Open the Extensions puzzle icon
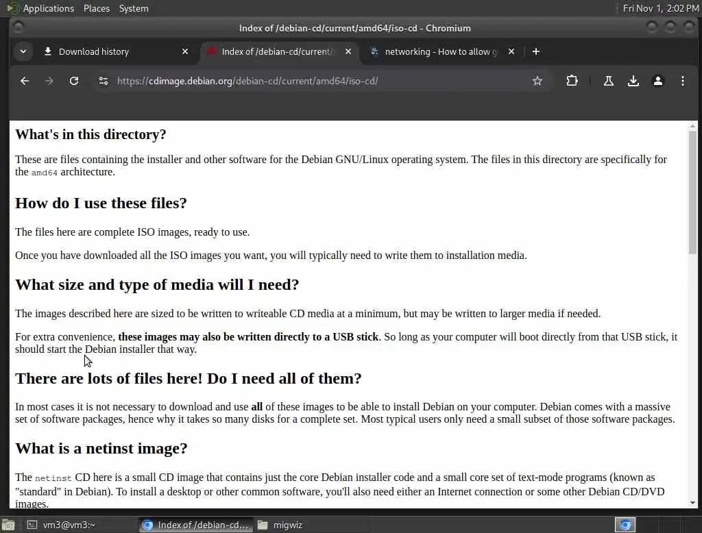The width and height of the screenshot is (702, 533). pos(572,81)
